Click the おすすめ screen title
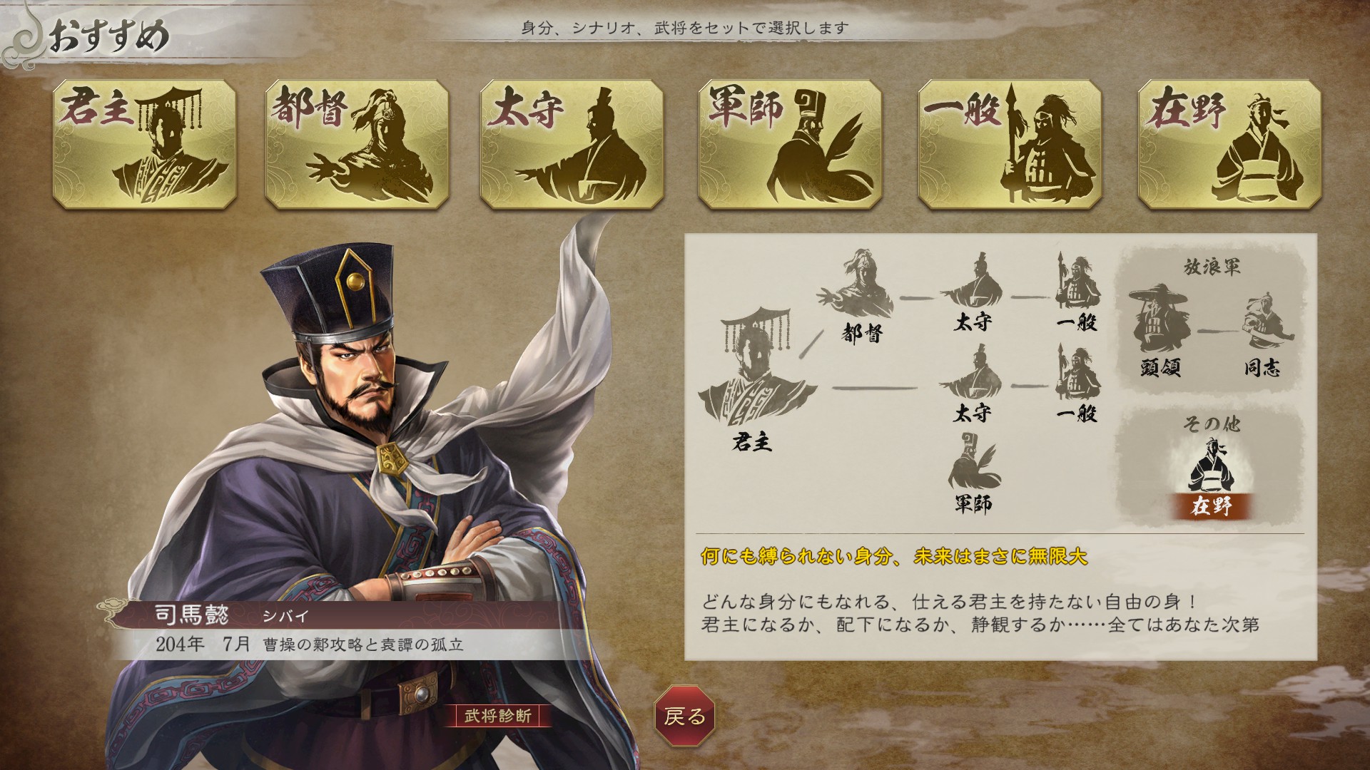Screen dimensions: 1370x770 (108, 34)
